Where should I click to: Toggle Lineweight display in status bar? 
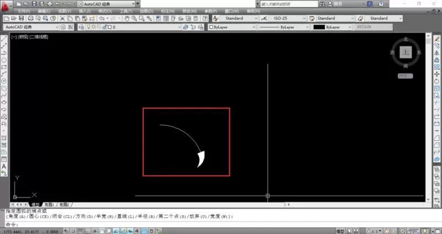click(x=144, y=231)
